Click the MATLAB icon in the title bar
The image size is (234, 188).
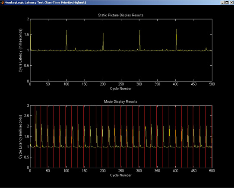2,3
